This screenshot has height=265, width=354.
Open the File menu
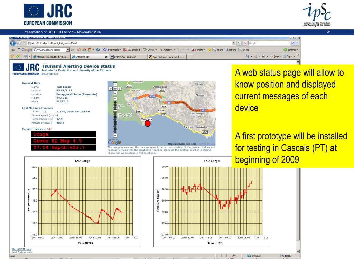(13, 50)
